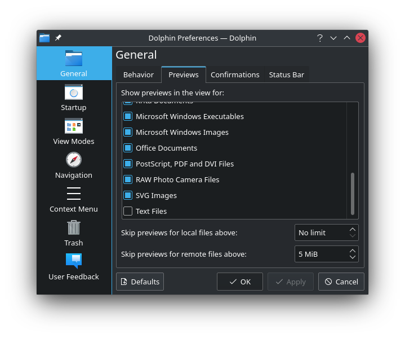Open the General settings category
Image resolution: width=405 pixels, height=338 pixels.
tap(74, 63)
